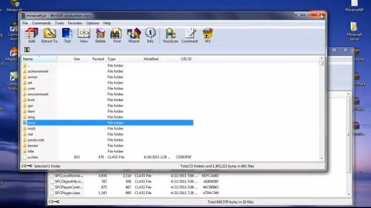Click the Test archive icon
The image size is (371, 208).
point(67,35)
